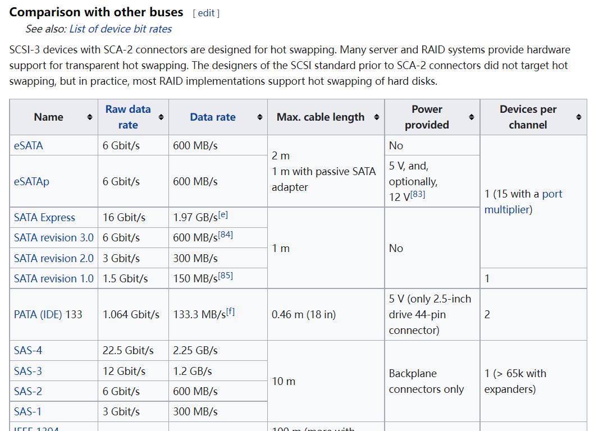Select the 150 MB/s cell
This screenshot has width=594, height=431.
(218, 278)
